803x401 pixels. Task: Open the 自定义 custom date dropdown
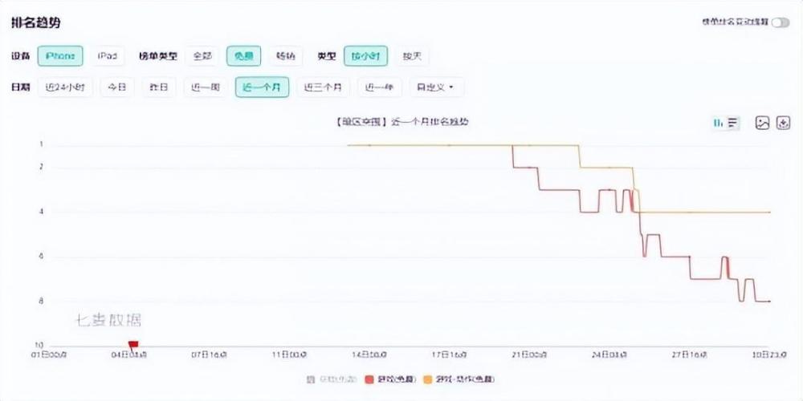436,87
